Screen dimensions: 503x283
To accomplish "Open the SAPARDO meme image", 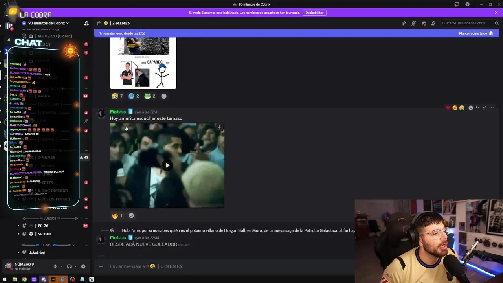I will [143, 63].
